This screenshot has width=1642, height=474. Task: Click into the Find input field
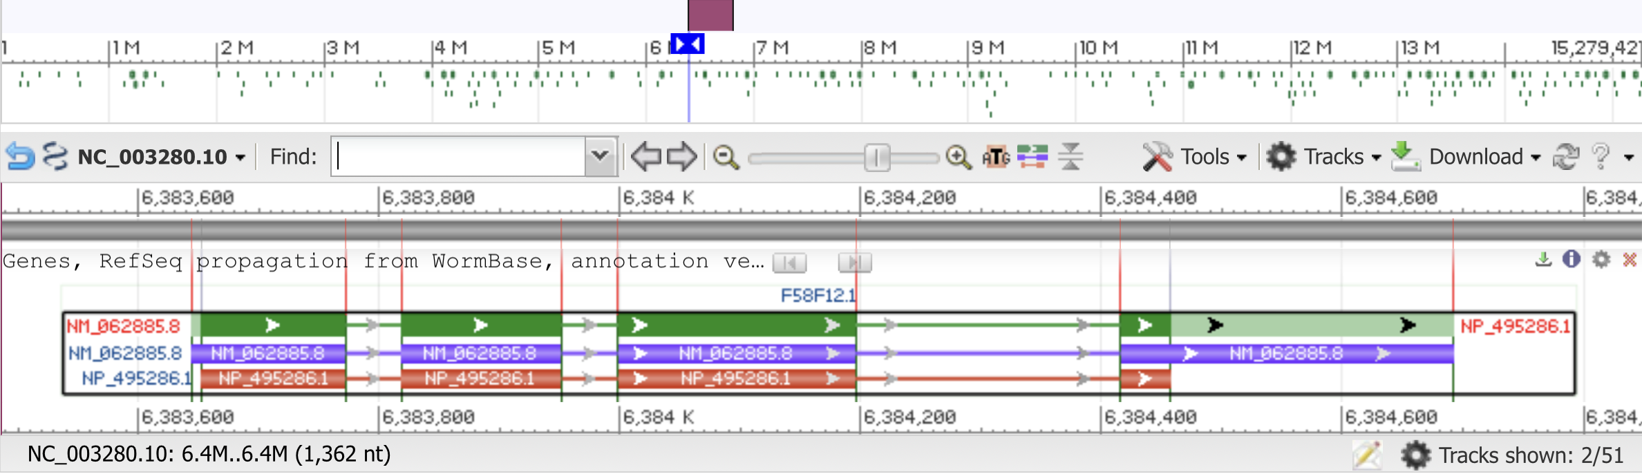458,156
